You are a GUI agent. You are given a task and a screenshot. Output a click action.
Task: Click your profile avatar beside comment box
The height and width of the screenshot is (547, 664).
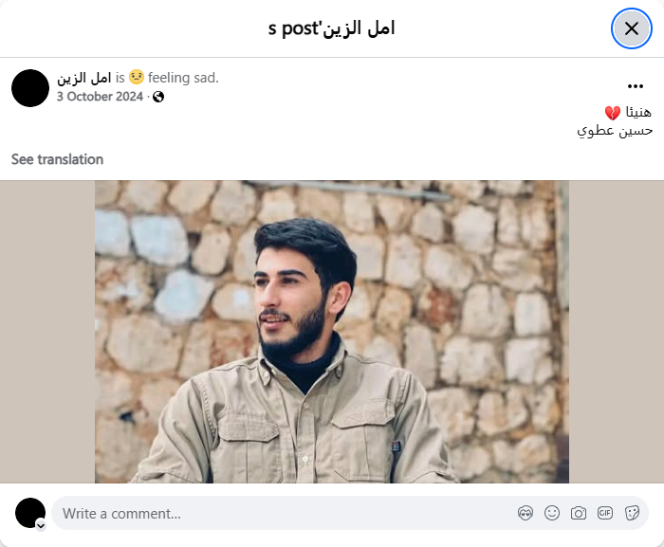click(30, 513)
